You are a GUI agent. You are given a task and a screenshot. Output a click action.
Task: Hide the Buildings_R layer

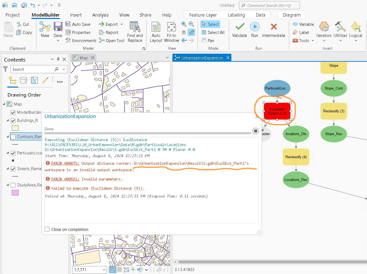(x=13, y=120)
